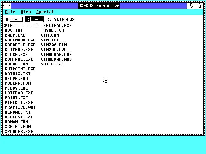Select WINOLDAP.GRB file
Viewport: 206px width, 154px height.
(56, 55)
